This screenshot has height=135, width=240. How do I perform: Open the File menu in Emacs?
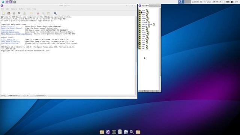(3, 9)
